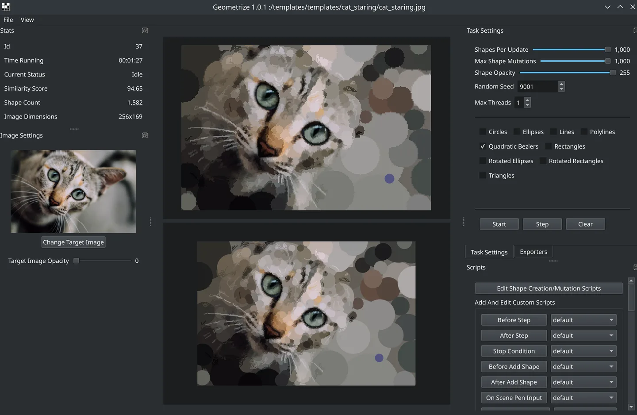Open the After Add Shape dropdown
This screenshot has height=415, width=637.
(x=583, y=382)
